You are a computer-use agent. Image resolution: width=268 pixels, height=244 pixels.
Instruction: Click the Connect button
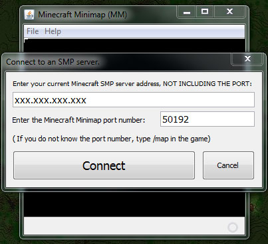click(104, 165)
